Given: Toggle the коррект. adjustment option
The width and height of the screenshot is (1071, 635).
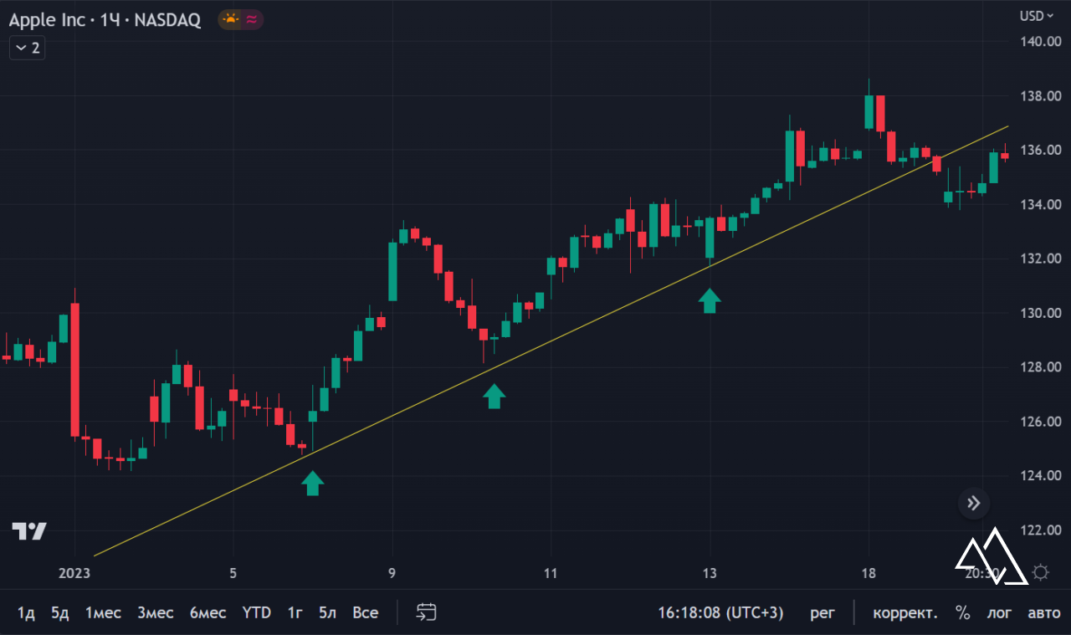Looking at the screenshot, I should [905, 612].
